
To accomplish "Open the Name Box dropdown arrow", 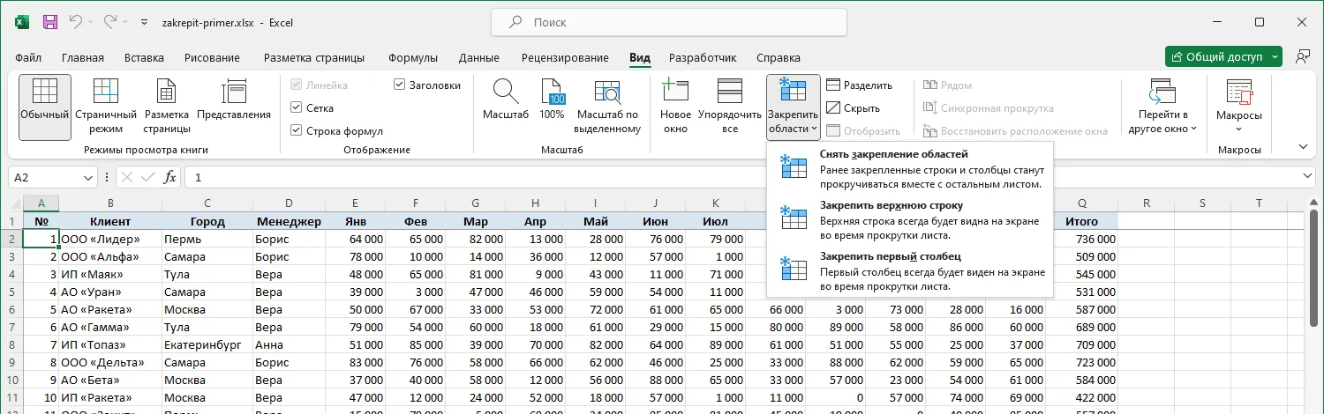I will (87, 177).
